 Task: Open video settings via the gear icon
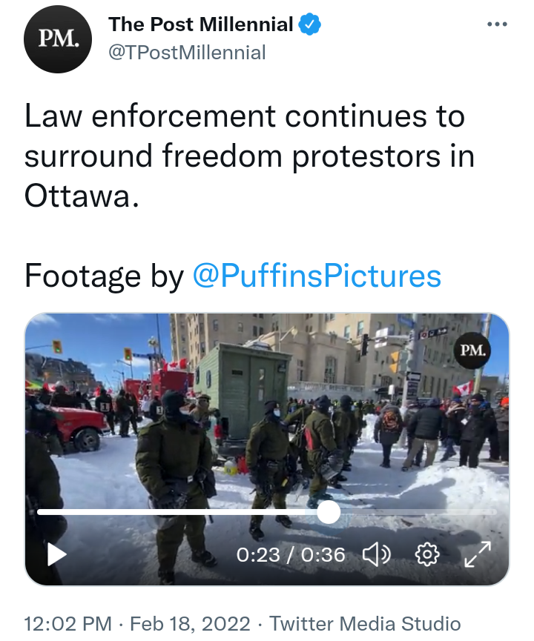pos(427,555)
